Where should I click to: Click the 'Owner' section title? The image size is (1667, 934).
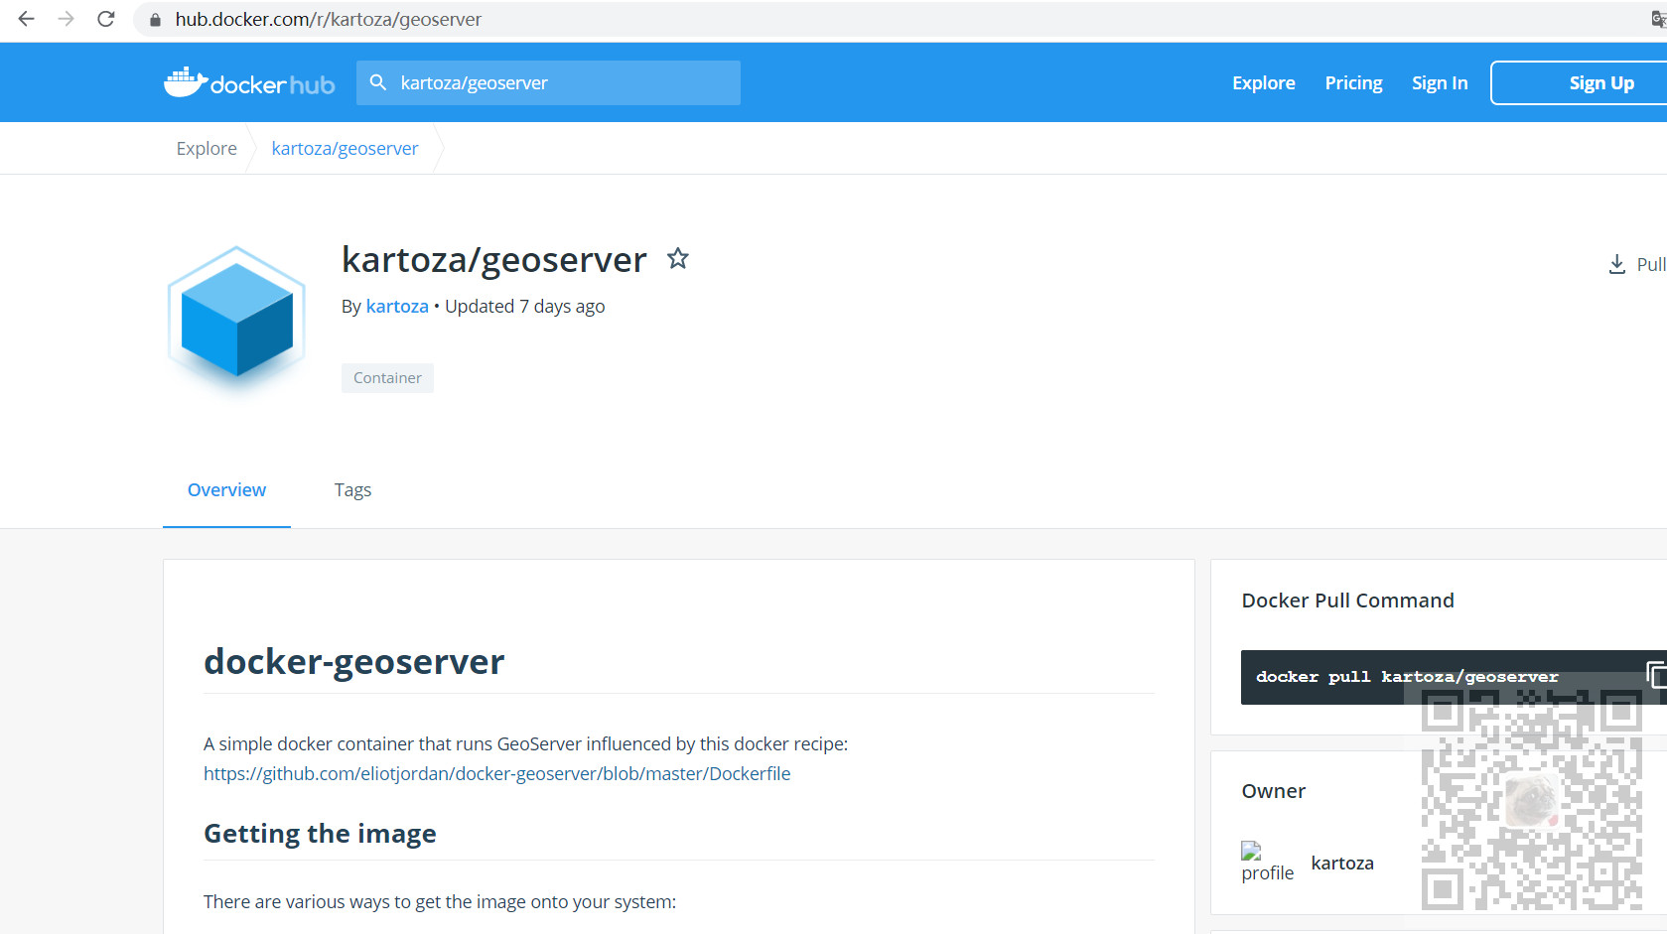(x=1273, y=791)
